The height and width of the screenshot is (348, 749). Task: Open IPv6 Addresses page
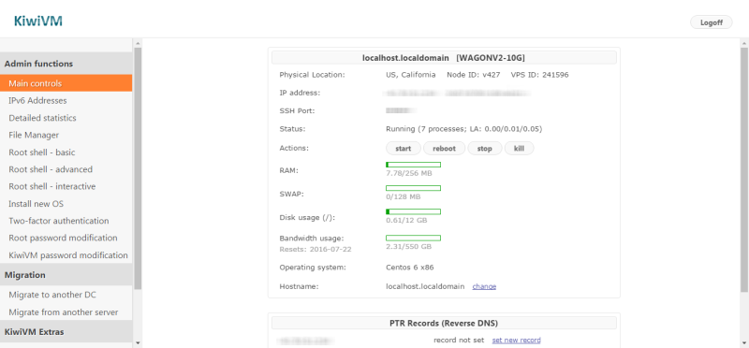pyautogui.click(x=66, y=101)
